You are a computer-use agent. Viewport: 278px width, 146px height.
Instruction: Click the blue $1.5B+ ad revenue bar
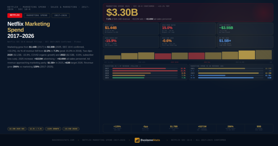231,75
